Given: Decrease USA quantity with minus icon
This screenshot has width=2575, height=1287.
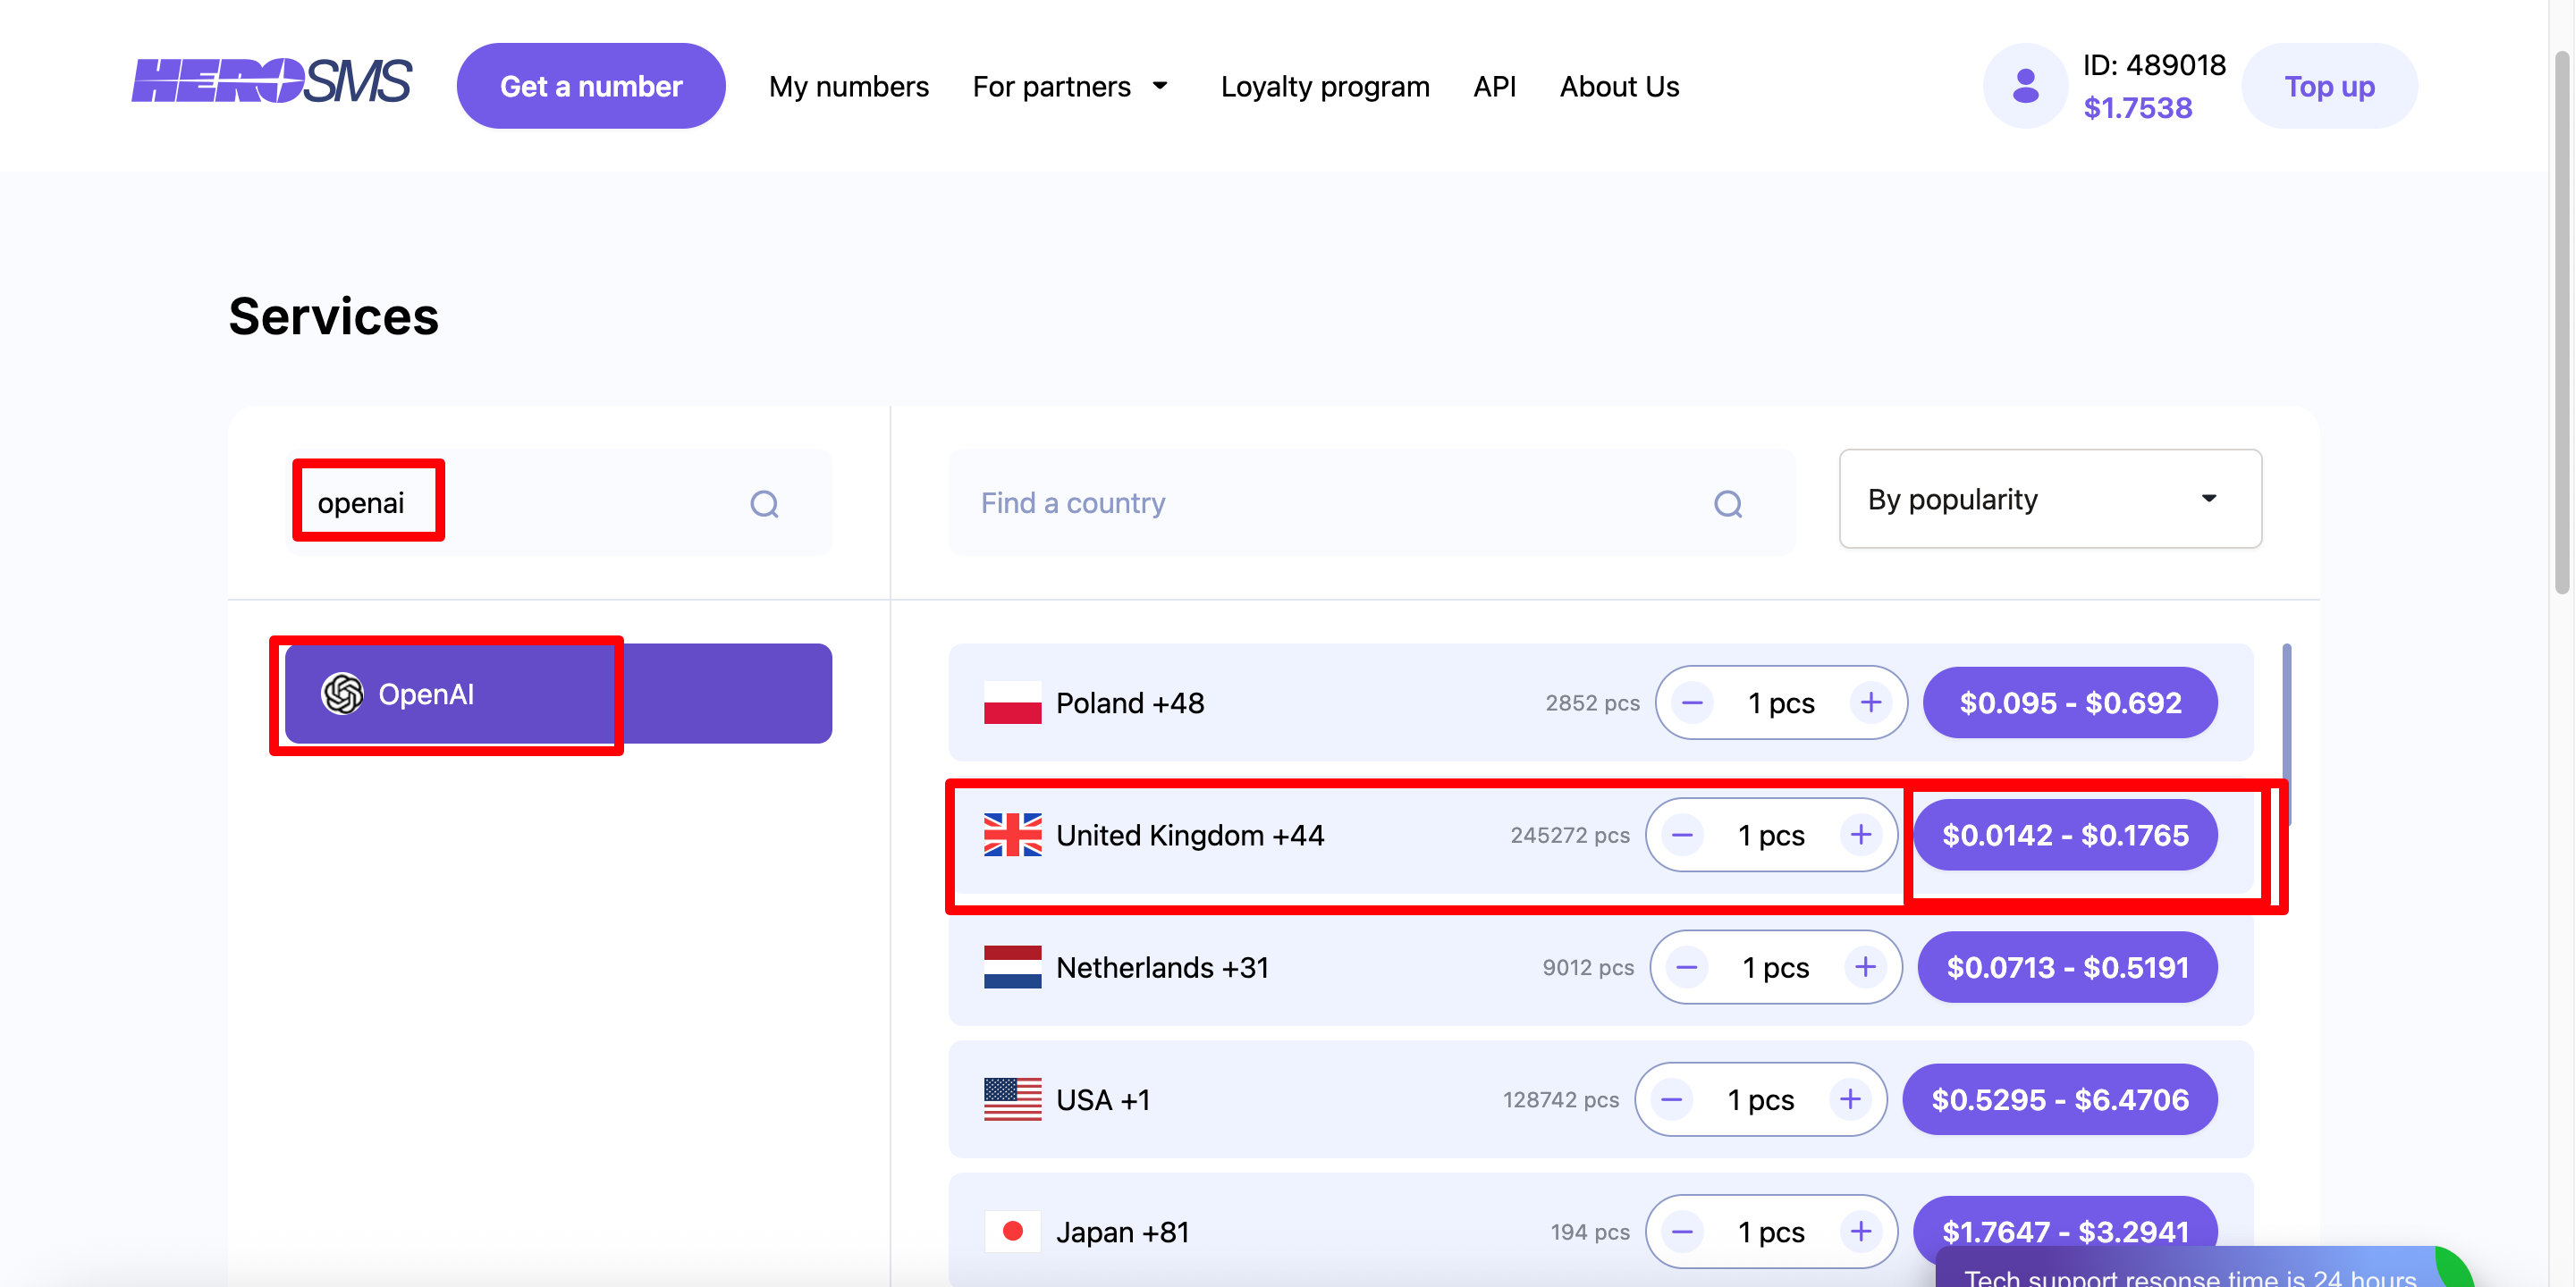Looking at the screenshot, I should [1671, 1099].
